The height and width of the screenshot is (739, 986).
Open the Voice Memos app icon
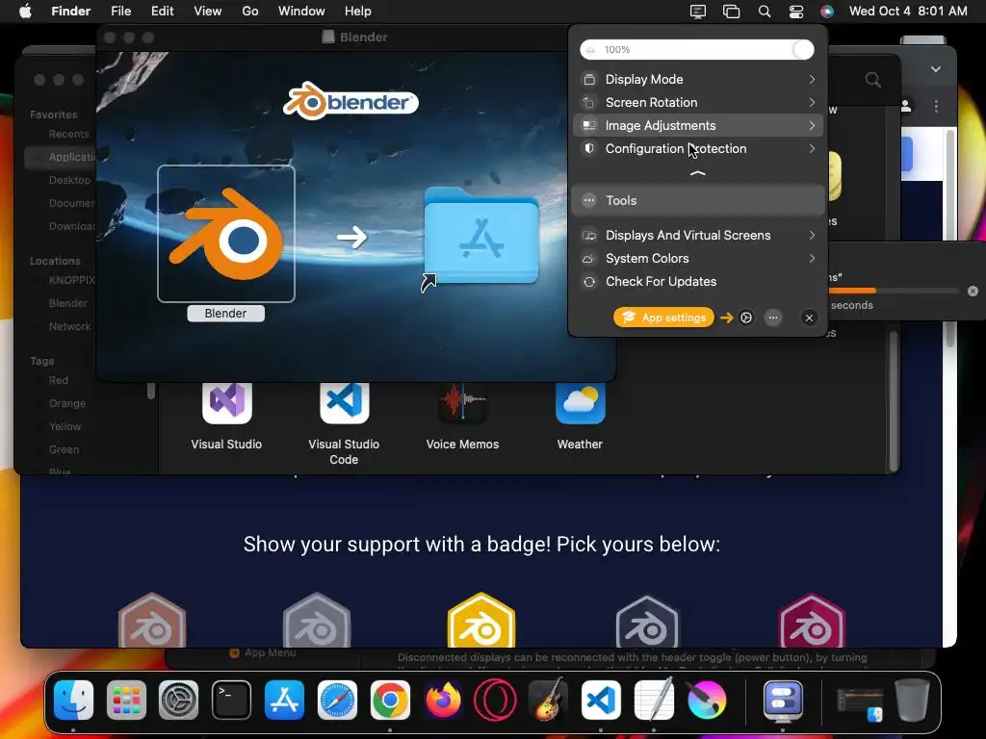tap(462, 402)
